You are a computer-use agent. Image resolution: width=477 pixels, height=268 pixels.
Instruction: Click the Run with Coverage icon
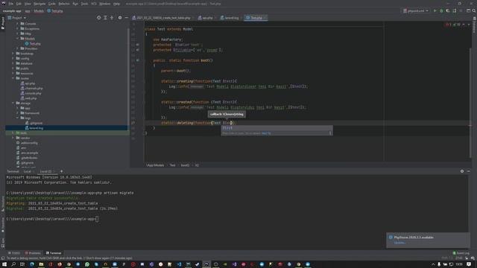tap(448, 10)
